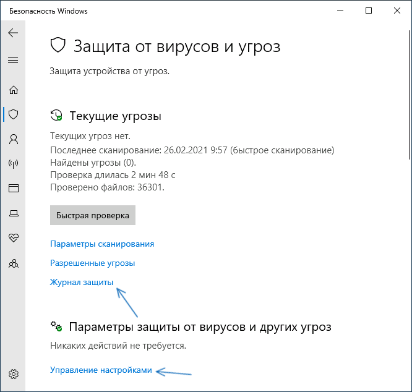Open the Home section icon

coord(14,90)
